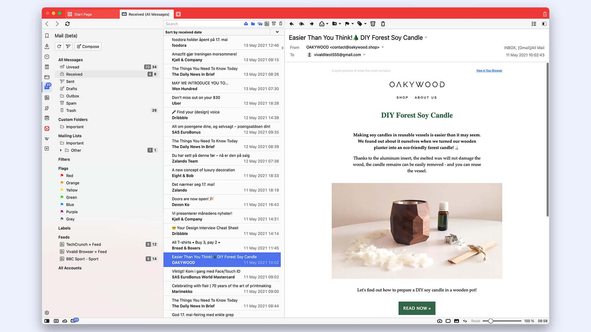Add a new web panel
Image resolution: width=591 pixels, height=332 pixels.
coord(47,149)
